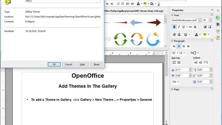Open sidebar Highlighting color dropdown arrow
The height and width of the screenshot is (125, 222).
tap(208, 34)
